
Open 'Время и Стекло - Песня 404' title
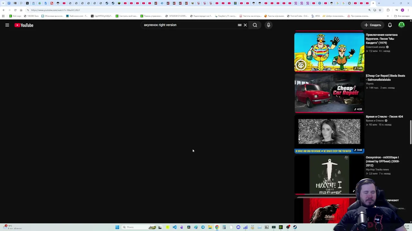pyautogui.click(x=384, y=116)
